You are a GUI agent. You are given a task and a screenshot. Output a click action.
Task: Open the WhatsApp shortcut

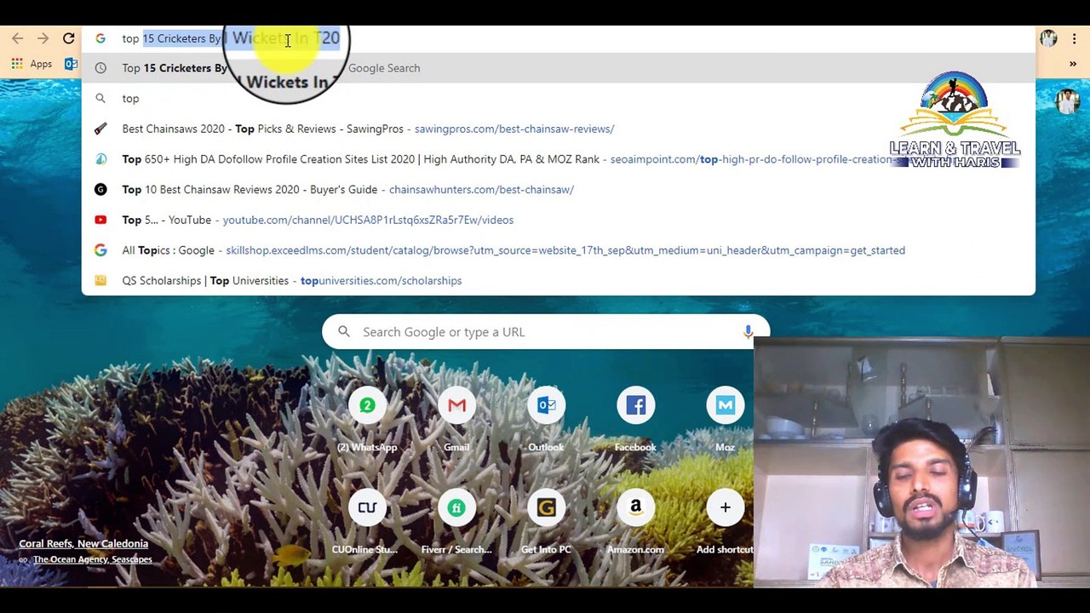(367, 417)
